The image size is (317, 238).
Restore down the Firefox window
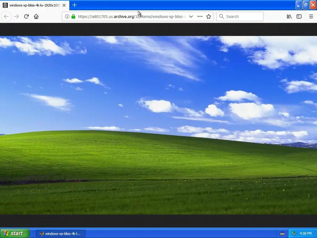pos(306,5)
